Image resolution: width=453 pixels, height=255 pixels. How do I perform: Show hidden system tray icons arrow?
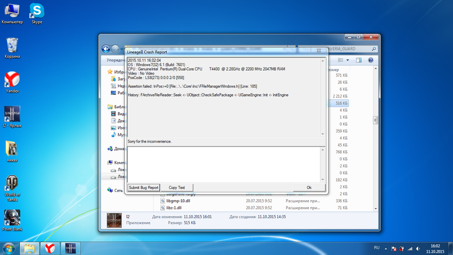(x=386, y=248)
